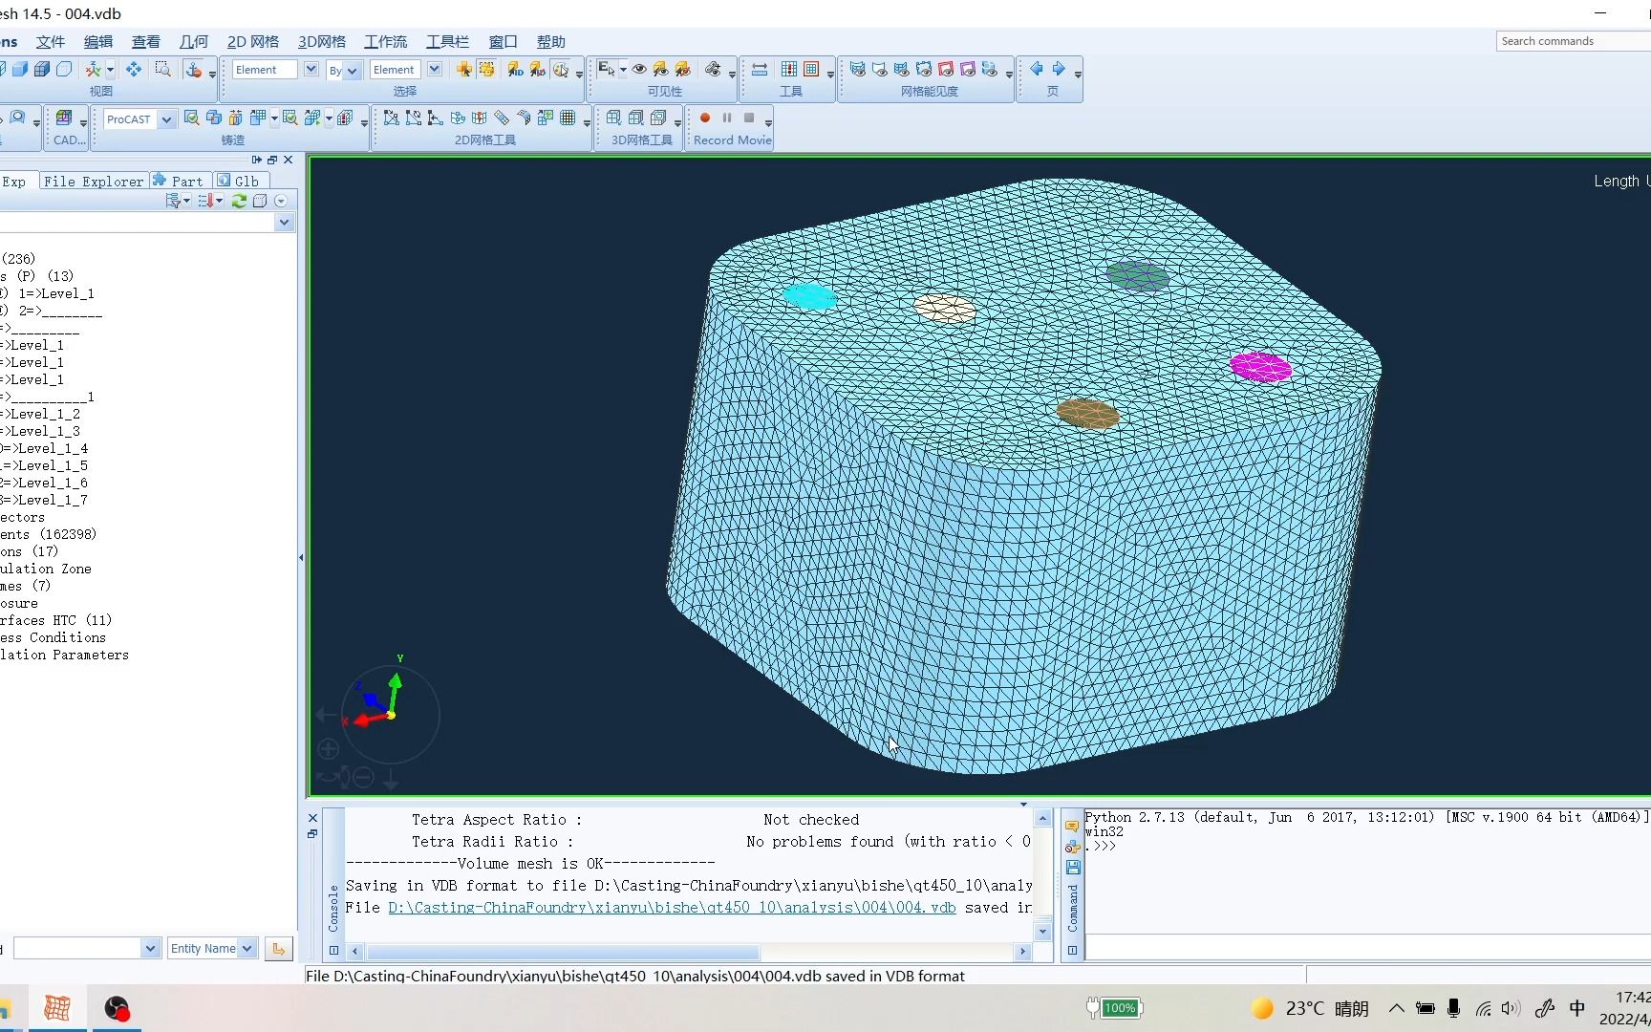1651x1032 pixels.
Task: Open the first Element dropdown
Action: point(311,69)
